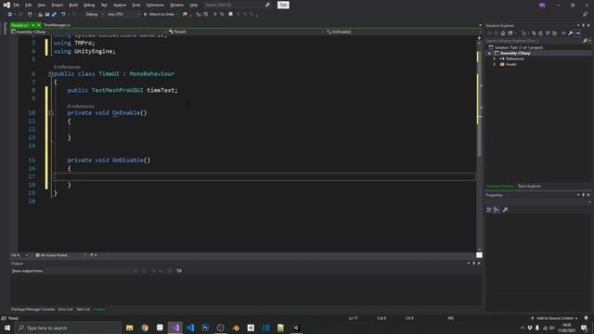Click Search Solution Explorer field
Image resolution: width=594 pixels, height=334 pixels.
tap(535, 41)
